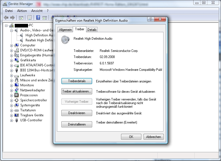Confirm the dialog with OK
This screenshot has width=221, height=161.
tap(131, 137)
